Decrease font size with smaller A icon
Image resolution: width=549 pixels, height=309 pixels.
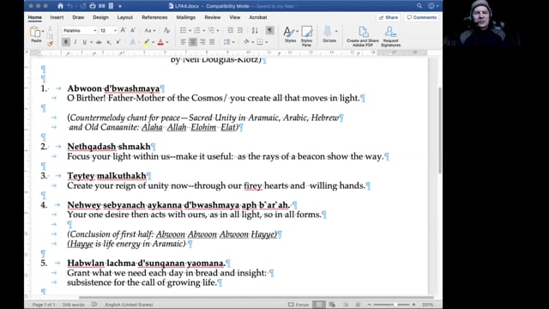pos(133,31)
